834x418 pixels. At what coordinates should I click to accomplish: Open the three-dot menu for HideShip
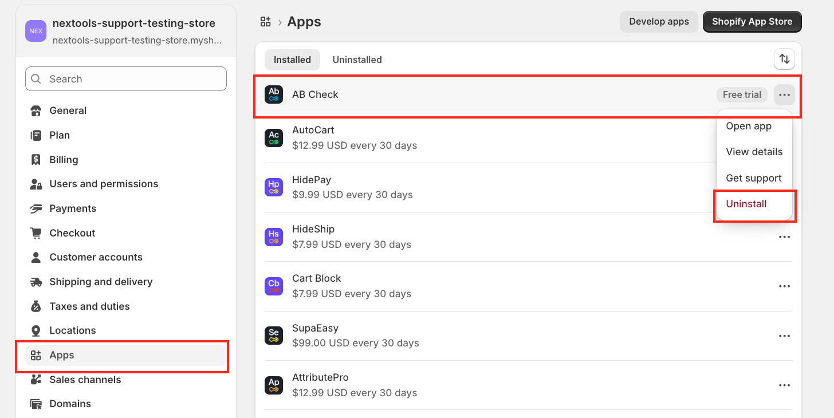click(784, 237)
